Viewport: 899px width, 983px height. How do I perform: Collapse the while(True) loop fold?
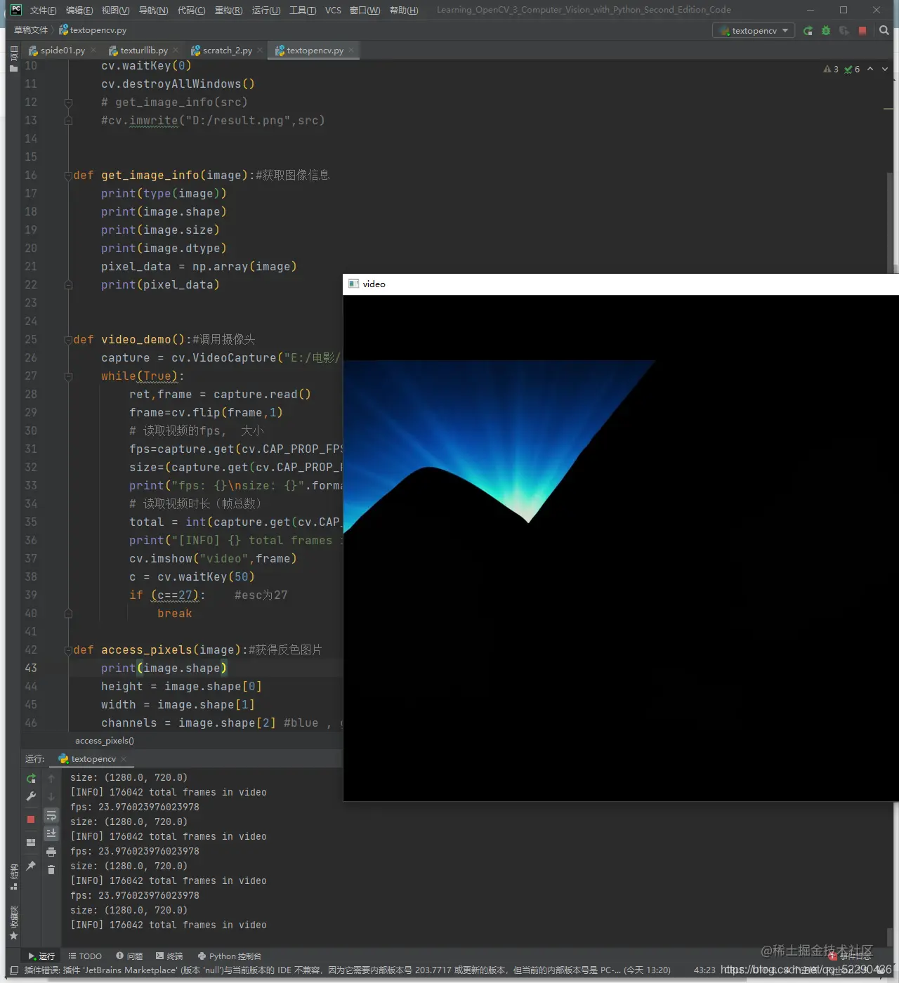pyautogui.click(x=68, y=376)
